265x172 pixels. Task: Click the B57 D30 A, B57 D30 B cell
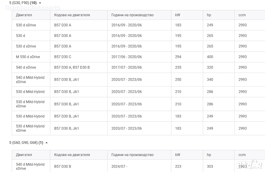[72, 68]
